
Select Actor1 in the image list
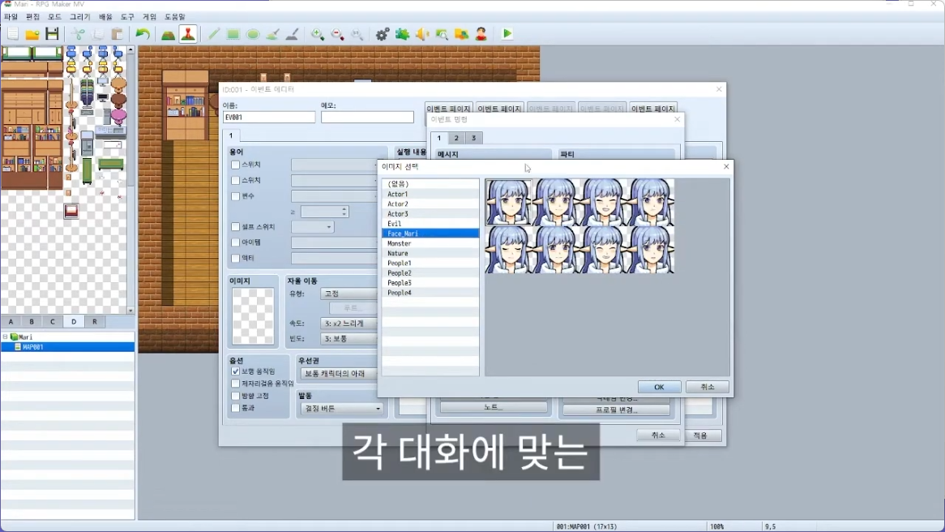click(x=430, y=194)
